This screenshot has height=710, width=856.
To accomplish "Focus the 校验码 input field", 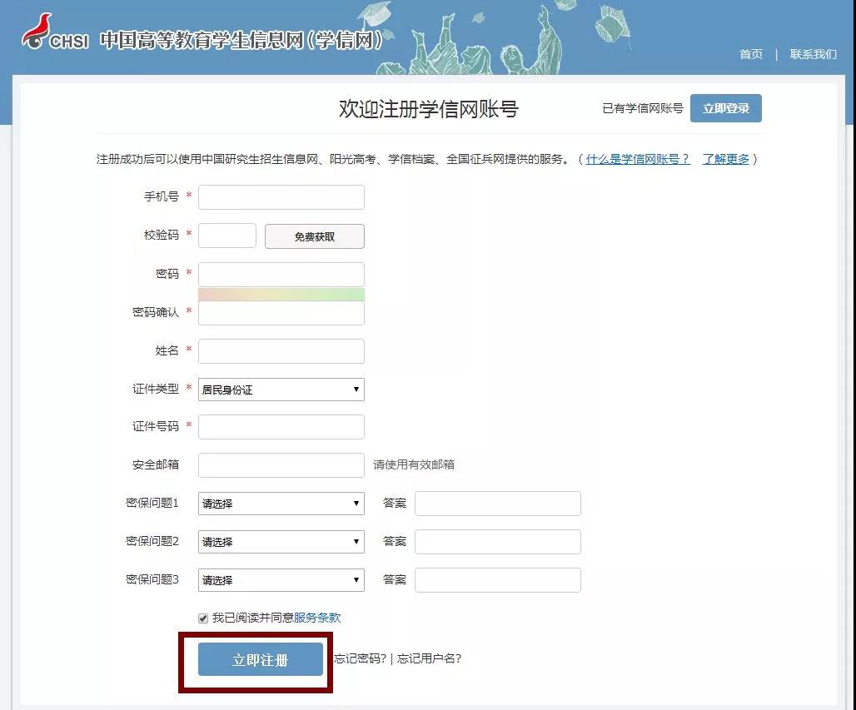I will tap(227, 236).
